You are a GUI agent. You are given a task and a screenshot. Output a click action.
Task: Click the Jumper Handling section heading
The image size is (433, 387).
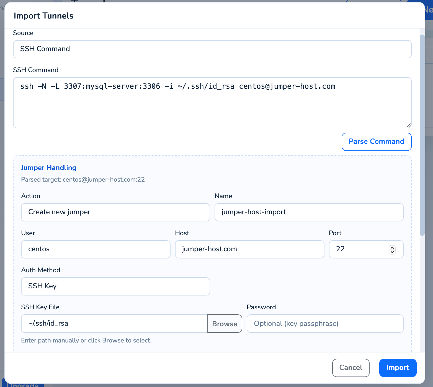coord(49,168)
